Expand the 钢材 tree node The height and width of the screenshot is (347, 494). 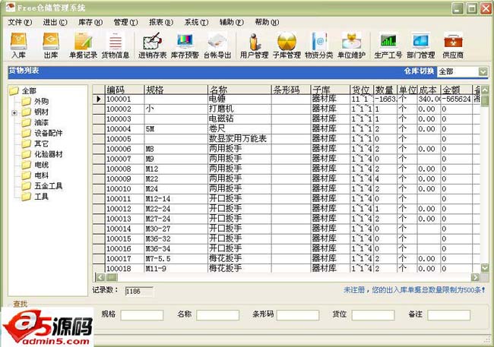tap(14, 112)
